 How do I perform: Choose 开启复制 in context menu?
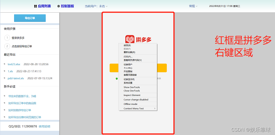138,71
